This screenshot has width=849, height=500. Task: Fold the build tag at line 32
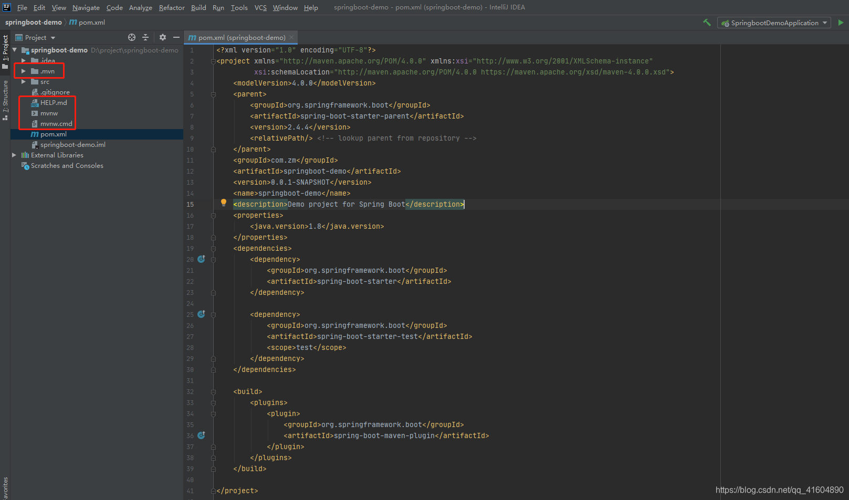(213, 392)
